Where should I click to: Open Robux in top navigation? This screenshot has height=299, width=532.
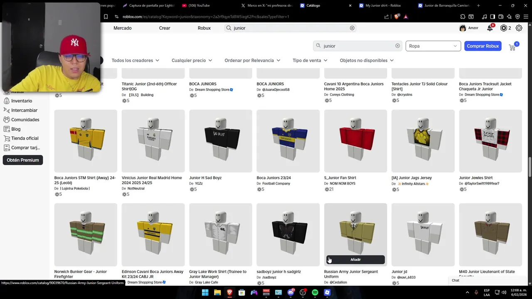(x=204, y=28)
